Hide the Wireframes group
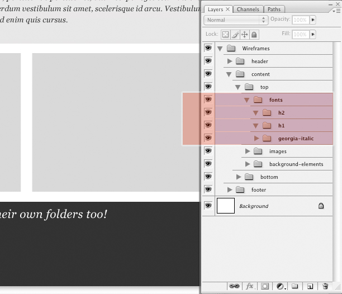 coord(208,48)
